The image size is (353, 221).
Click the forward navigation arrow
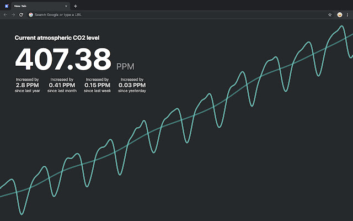pyautogui.click(x=13, y=14)
